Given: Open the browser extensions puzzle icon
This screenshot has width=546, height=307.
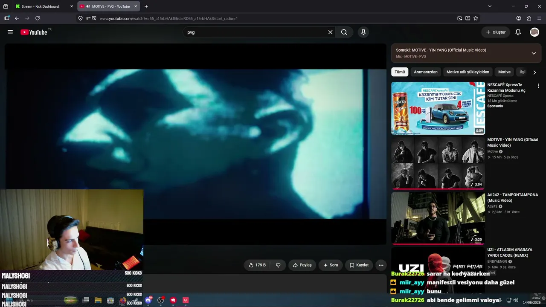Looking at the screenshot, I should point(529,18).
